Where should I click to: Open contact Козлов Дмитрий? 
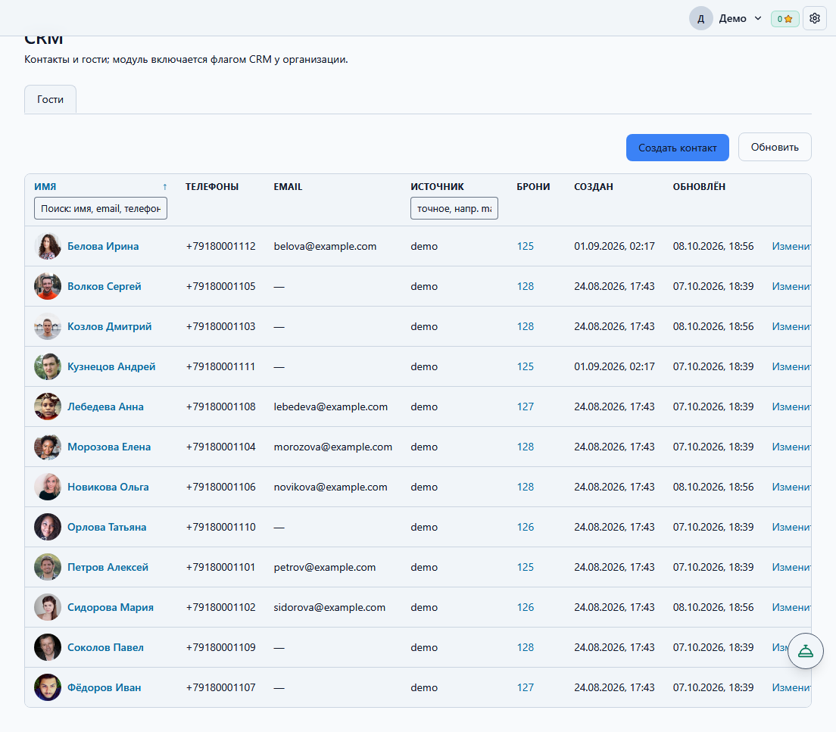pyautogui.click(x=109, y=326)
